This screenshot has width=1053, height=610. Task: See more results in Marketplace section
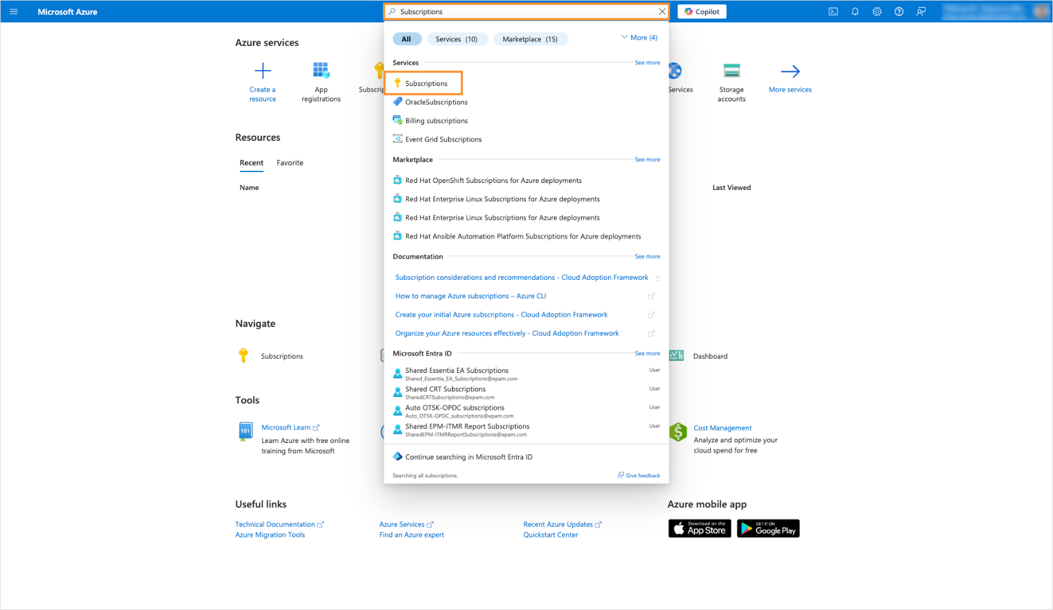[647, 159]
